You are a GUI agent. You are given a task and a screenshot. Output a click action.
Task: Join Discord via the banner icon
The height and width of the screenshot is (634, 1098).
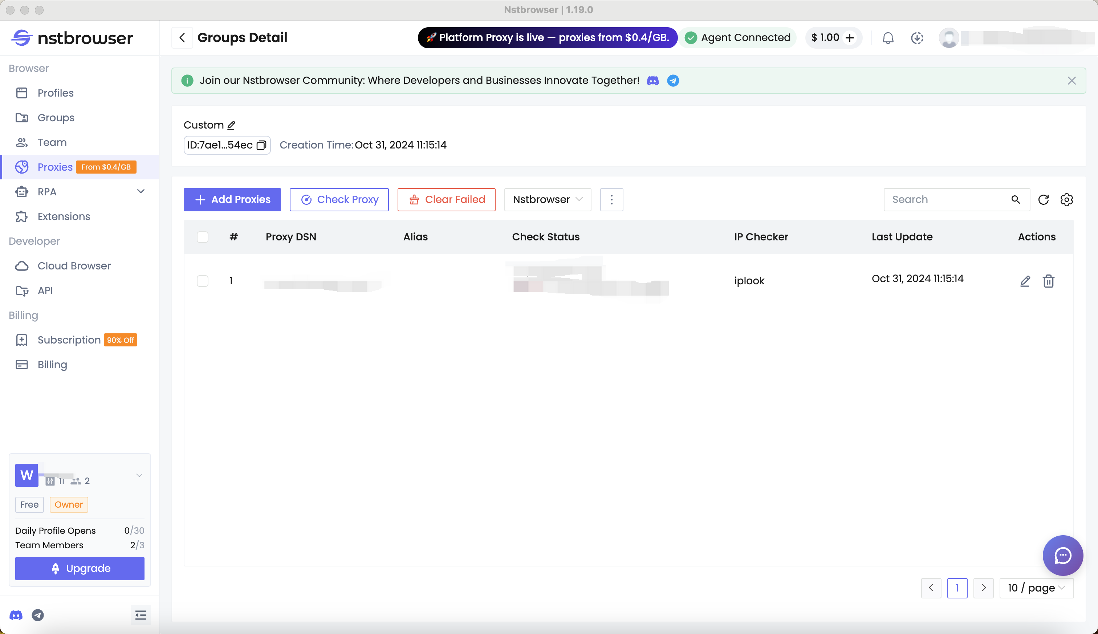652,80
